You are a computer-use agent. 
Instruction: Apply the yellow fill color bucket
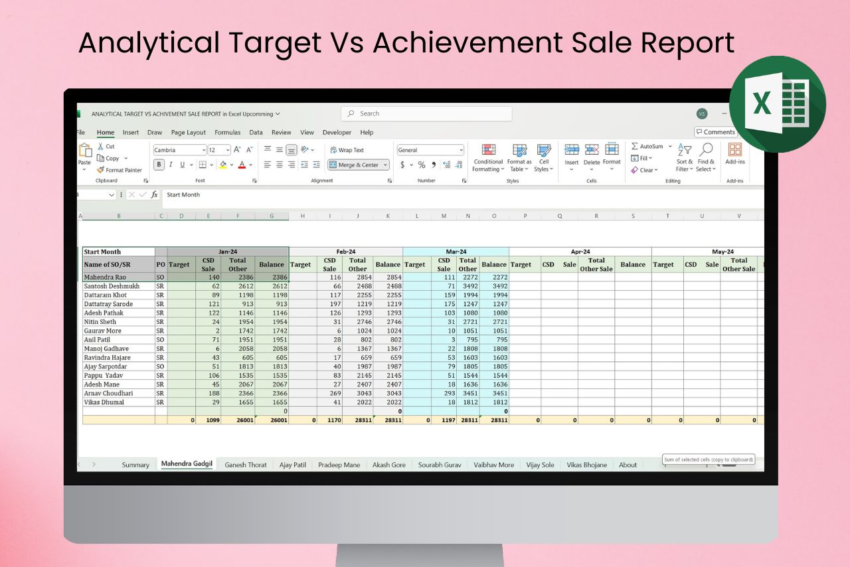click(223, 165)
